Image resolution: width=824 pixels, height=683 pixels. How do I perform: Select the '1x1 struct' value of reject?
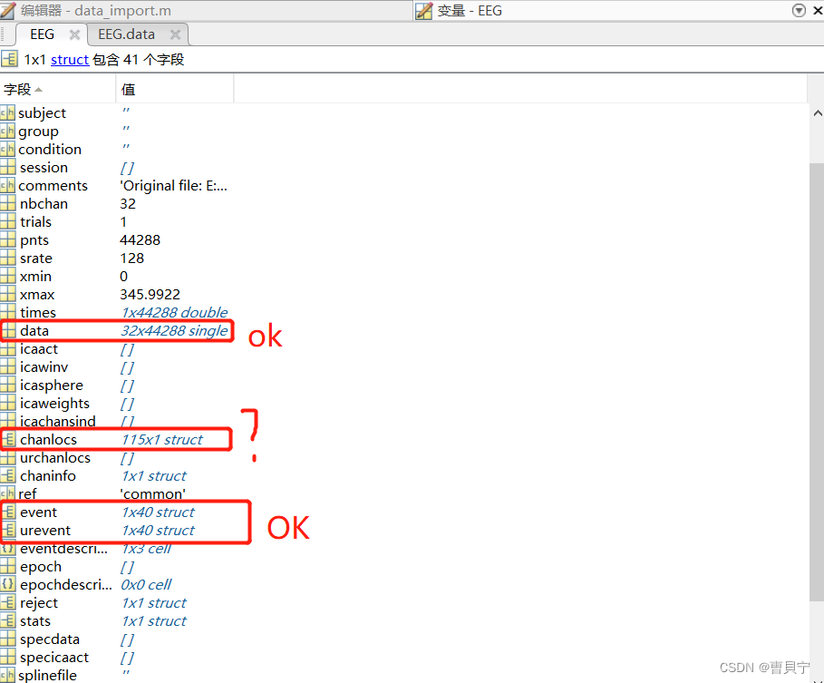(154, 602)
